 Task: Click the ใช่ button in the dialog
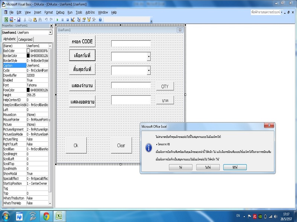[180, 167]
